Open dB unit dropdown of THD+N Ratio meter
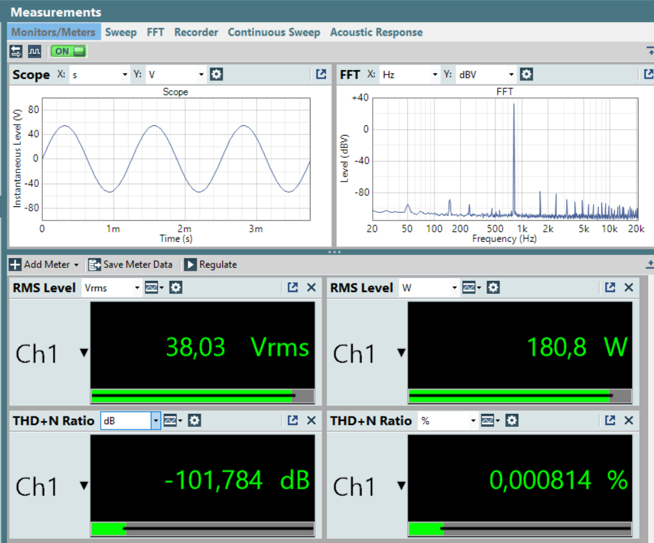The height and width of the screenshot is (543, 654). [x=131, y=421]
